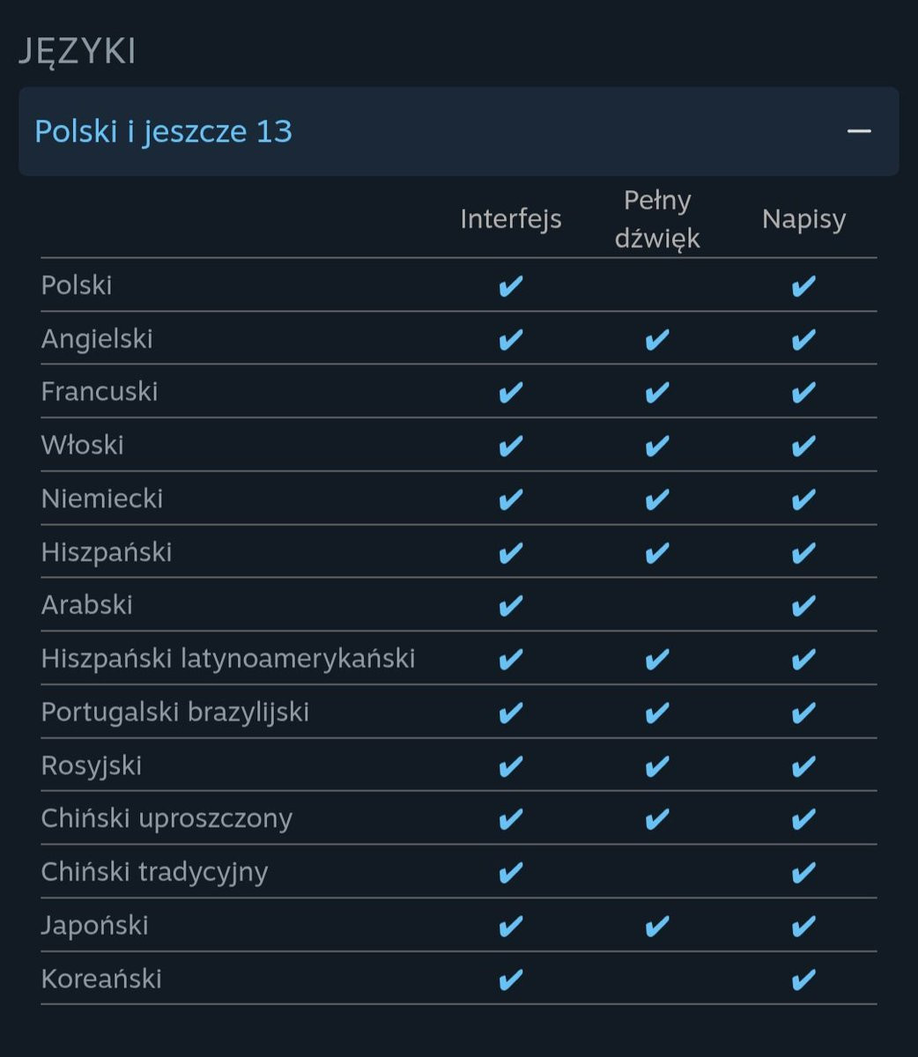Viewport: 918px width, 1057px height.
Task: Click the 'Pełny dźwięk' column header
Action: coord(657,218)
